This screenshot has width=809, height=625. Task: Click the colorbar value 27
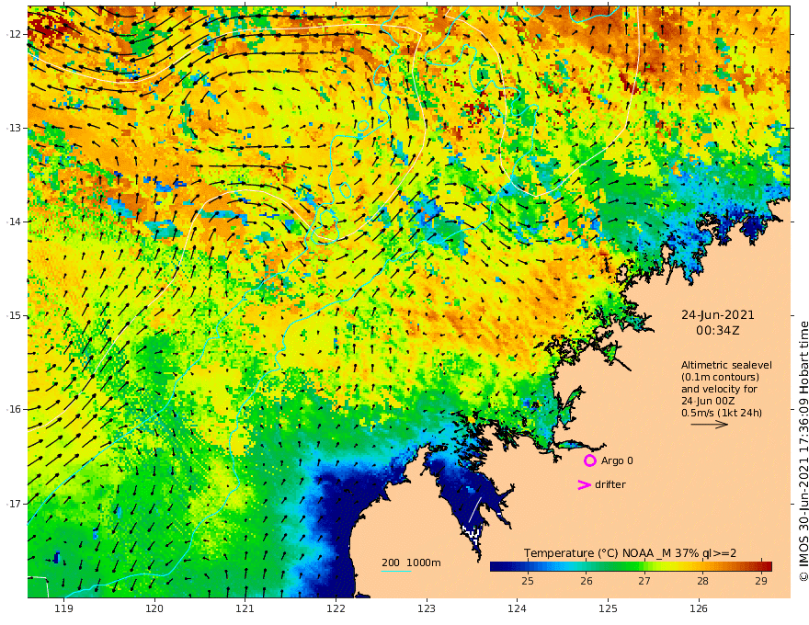(x=644, y=581)
